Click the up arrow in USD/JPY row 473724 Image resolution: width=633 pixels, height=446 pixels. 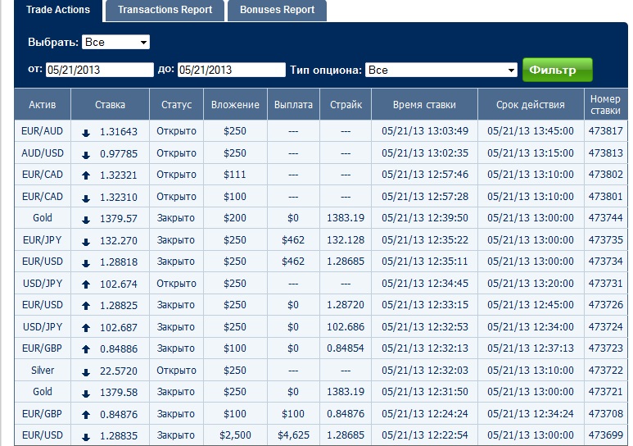86,328
